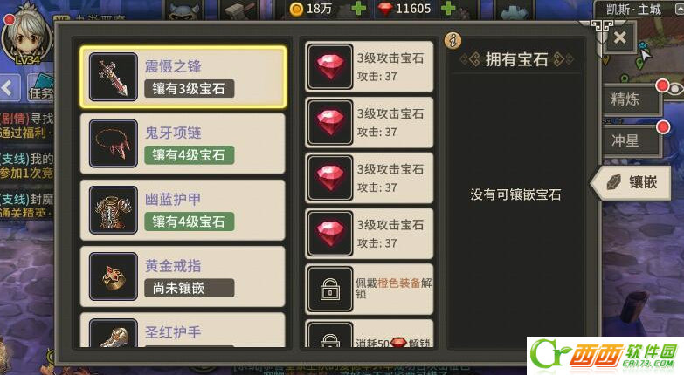Click the 镶有4级宝石 label on 鬼牙项链
Screen dimensions: 684x375
coord(190,155)
